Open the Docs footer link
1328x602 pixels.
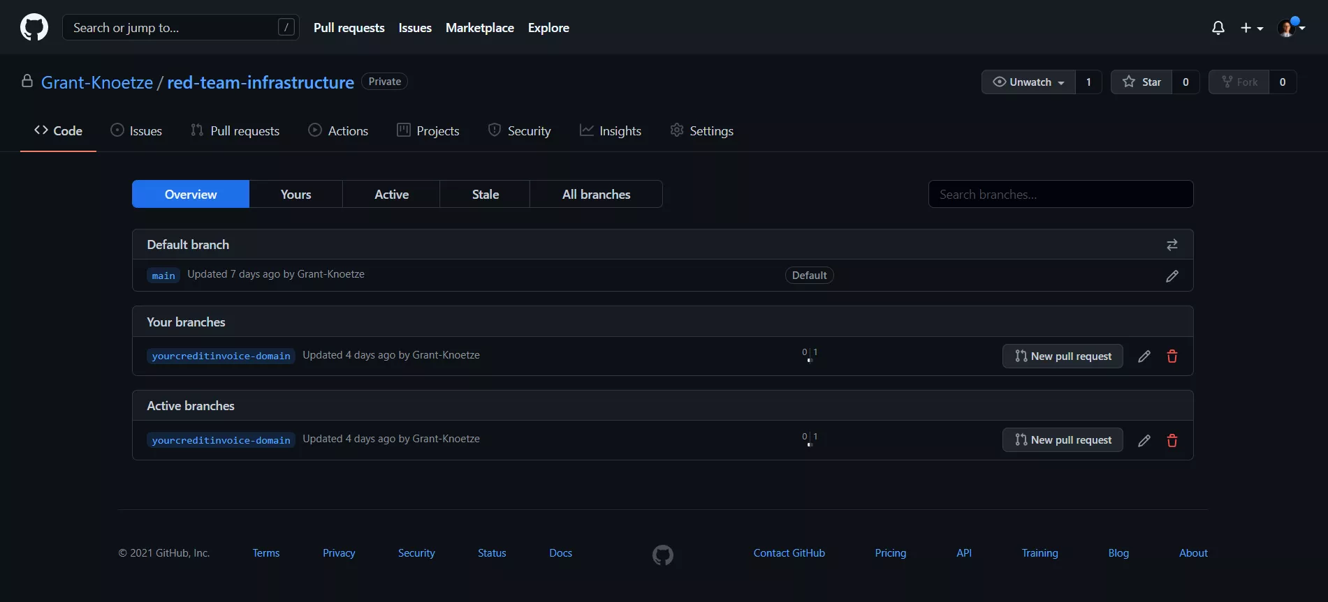point(560,553)
